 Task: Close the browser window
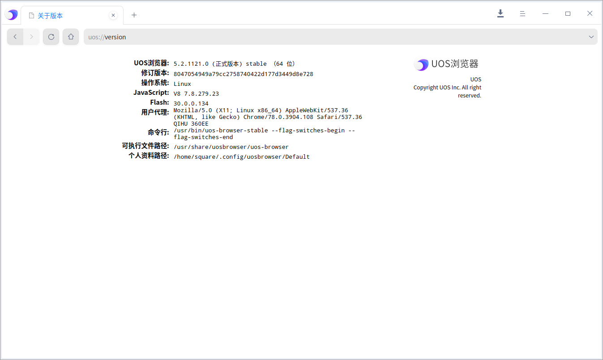coord(590,14)
